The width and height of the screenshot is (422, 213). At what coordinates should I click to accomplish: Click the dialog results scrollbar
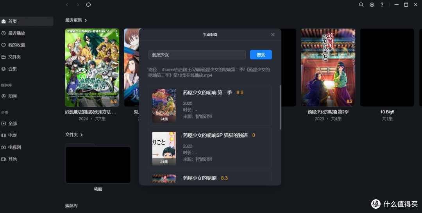click(280, 107)
